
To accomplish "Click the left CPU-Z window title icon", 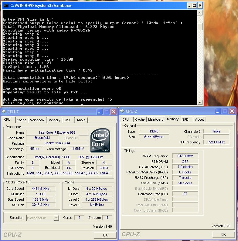I will (x=4, y=112).
